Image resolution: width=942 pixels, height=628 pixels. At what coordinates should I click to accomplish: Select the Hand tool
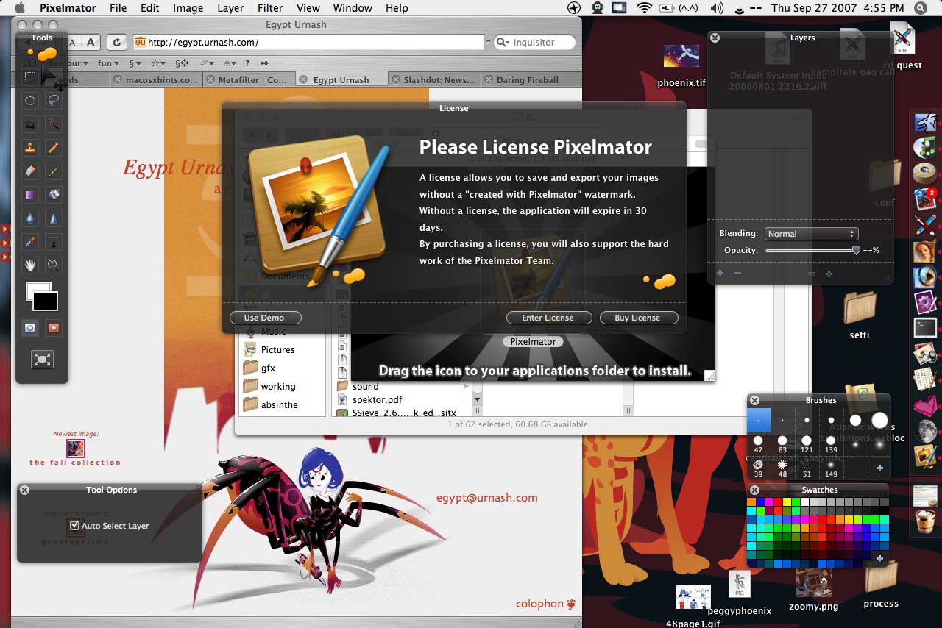30,265
